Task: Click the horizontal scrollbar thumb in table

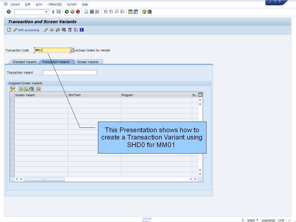Action: click(44, 179)
